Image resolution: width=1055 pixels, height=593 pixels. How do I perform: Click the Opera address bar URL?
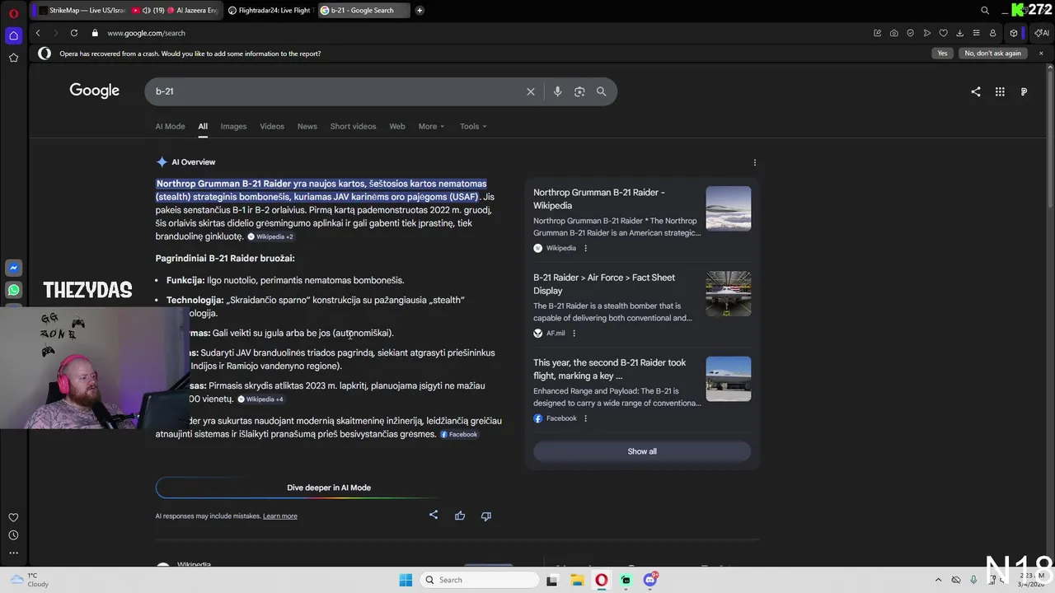[x=146, y=33]
